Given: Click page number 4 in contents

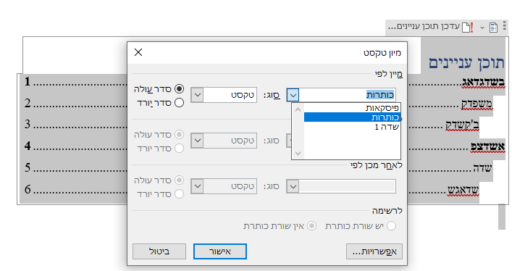Looking at the screenshot, I should pos(28,146).
